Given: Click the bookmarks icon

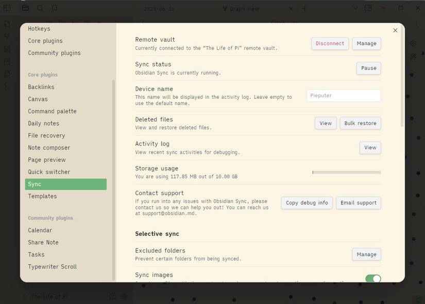Looking at the screenshot, I should pyautogui.click(x=55, y=8).
